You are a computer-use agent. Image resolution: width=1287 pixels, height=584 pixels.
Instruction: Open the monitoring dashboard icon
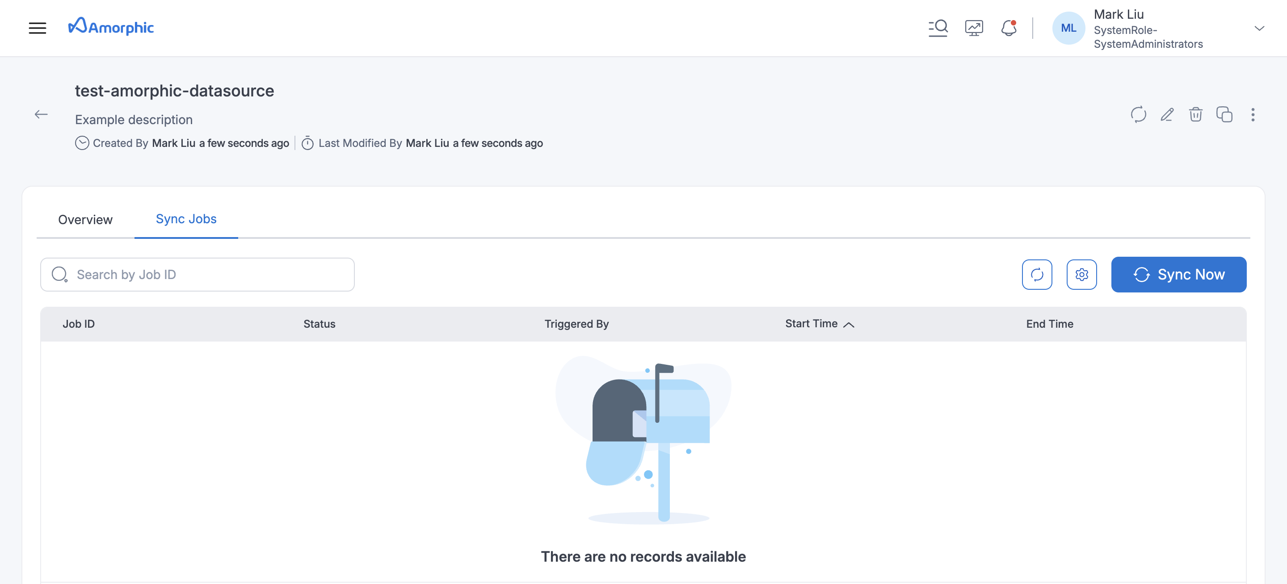coord(973,27)
